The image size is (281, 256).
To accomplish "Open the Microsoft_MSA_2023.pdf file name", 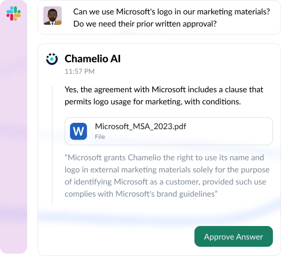I will (141, 126).
